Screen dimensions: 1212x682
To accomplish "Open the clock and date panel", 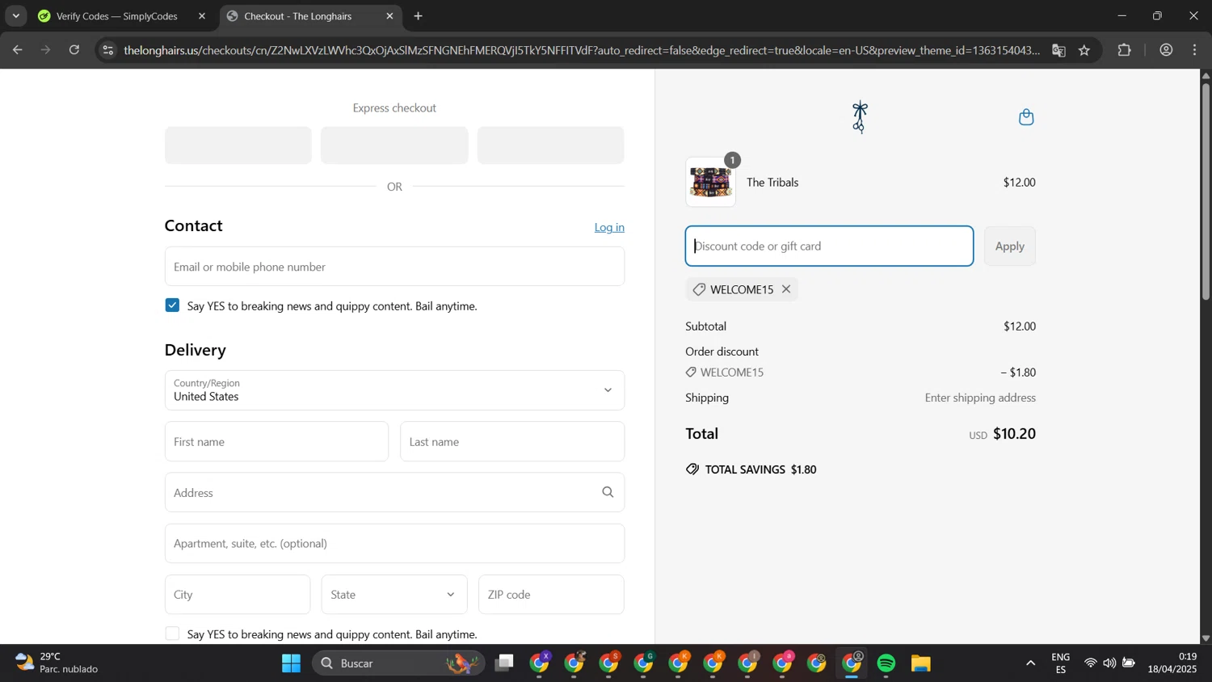I will point(1172,663).
